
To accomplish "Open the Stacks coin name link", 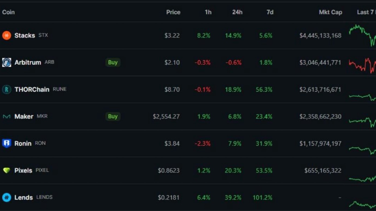I will coord(25,35).
